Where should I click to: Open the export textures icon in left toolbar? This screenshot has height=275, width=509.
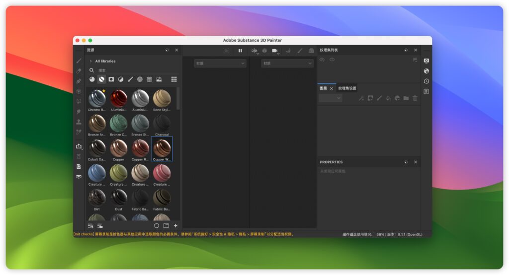point(79,146)
